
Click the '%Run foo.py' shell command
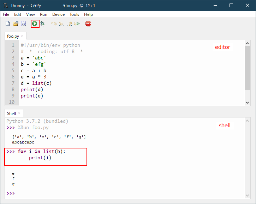33,127
